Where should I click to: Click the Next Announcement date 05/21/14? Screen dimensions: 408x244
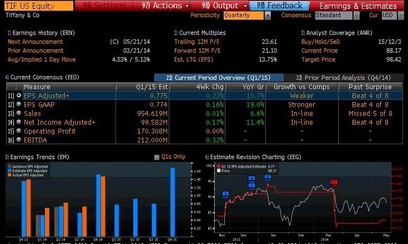pyautogui.click(x=137, y=42)
